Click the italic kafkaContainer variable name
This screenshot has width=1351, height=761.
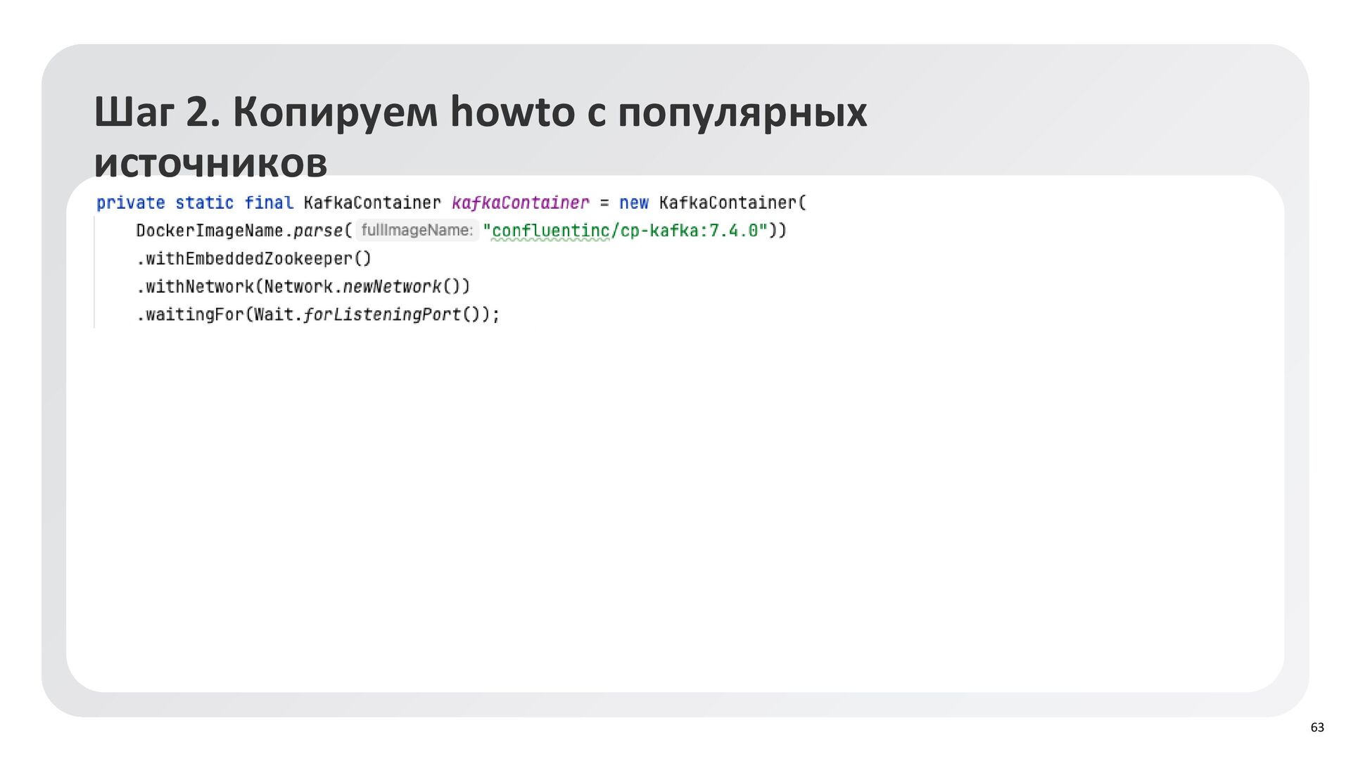pyautogui.click(x=520, y=203)
